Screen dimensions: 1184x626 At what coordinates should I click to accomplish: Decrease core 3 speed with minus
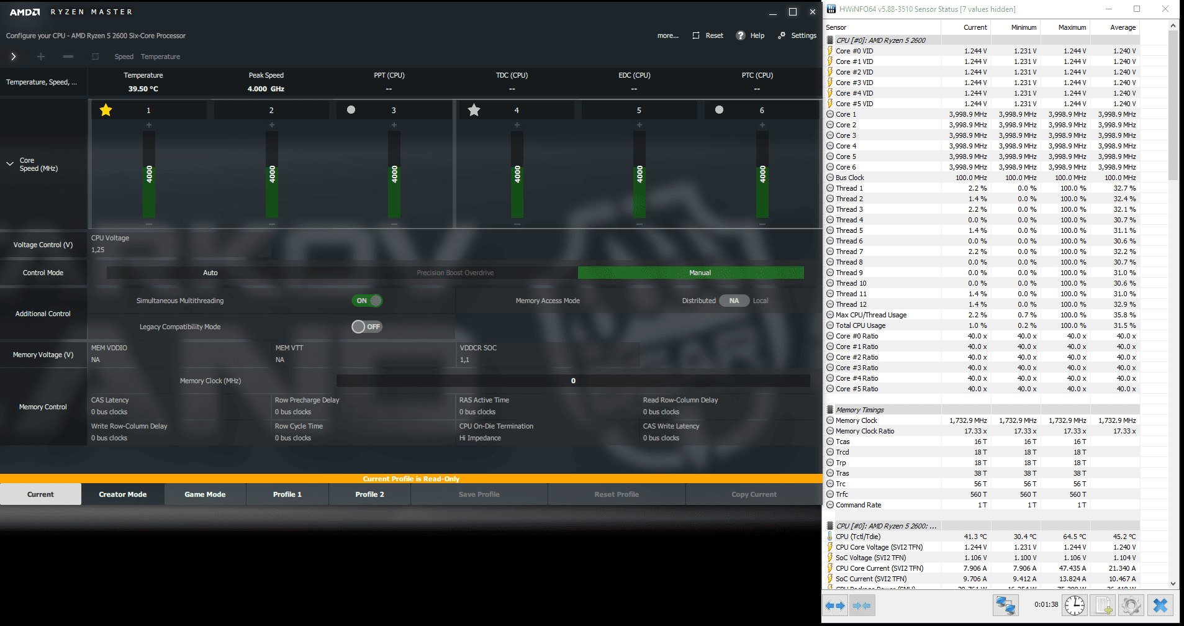click(394, 224)
